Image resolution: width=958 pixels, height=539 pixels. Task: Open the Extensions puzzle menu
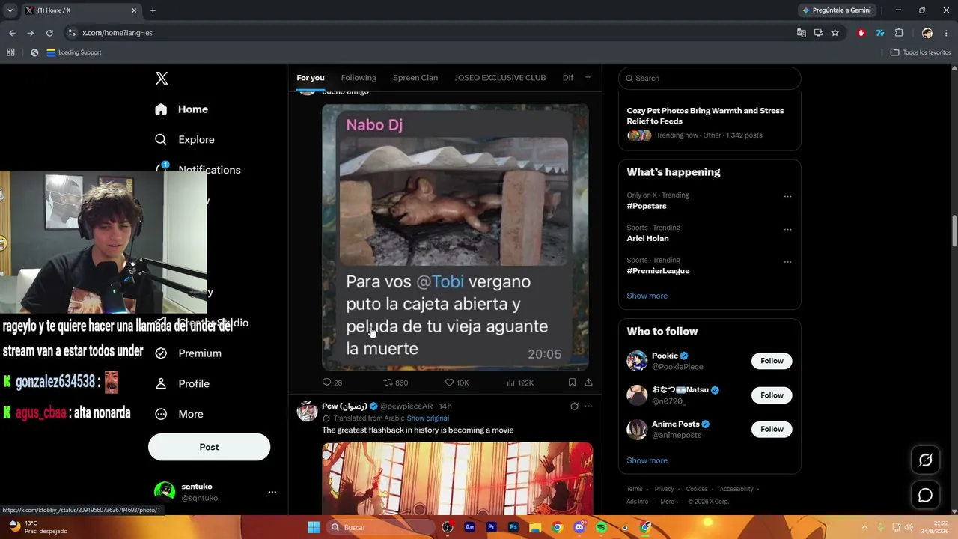click(900, 33)
